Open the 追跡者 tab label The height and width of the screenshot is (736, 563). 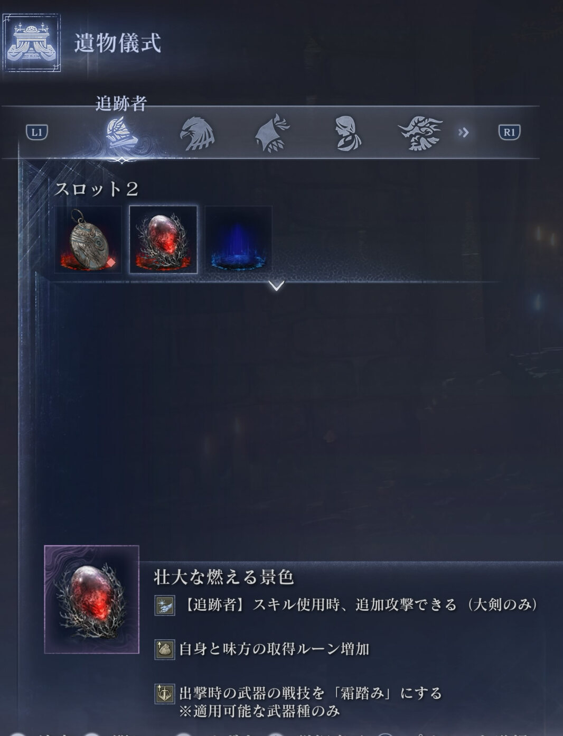[121, 104]
